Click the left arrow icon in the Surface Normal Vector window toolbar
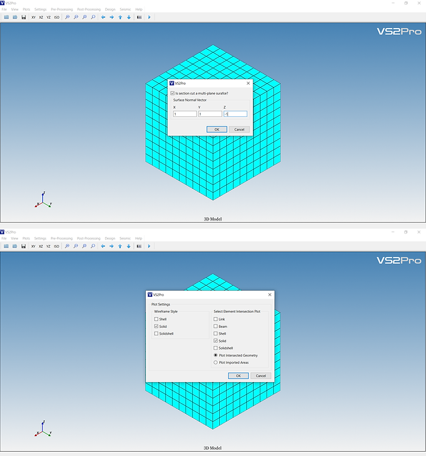This screenshot has width=426, height=456. point(103,17)
